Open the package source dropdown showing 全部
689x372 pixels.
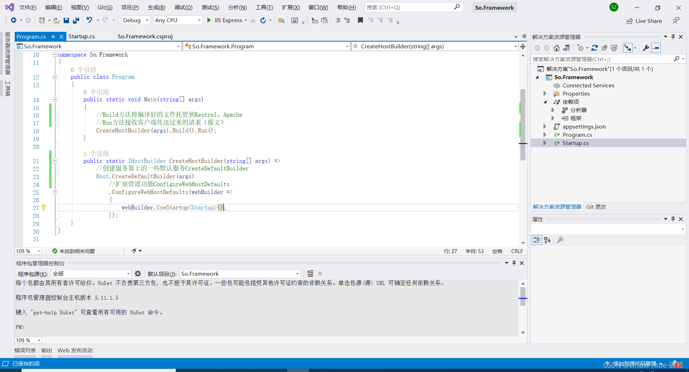pyautogui.click(x=91, y=274)
